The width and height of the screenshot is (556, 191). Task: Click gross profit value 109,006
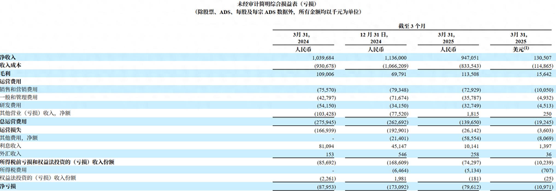325,74
